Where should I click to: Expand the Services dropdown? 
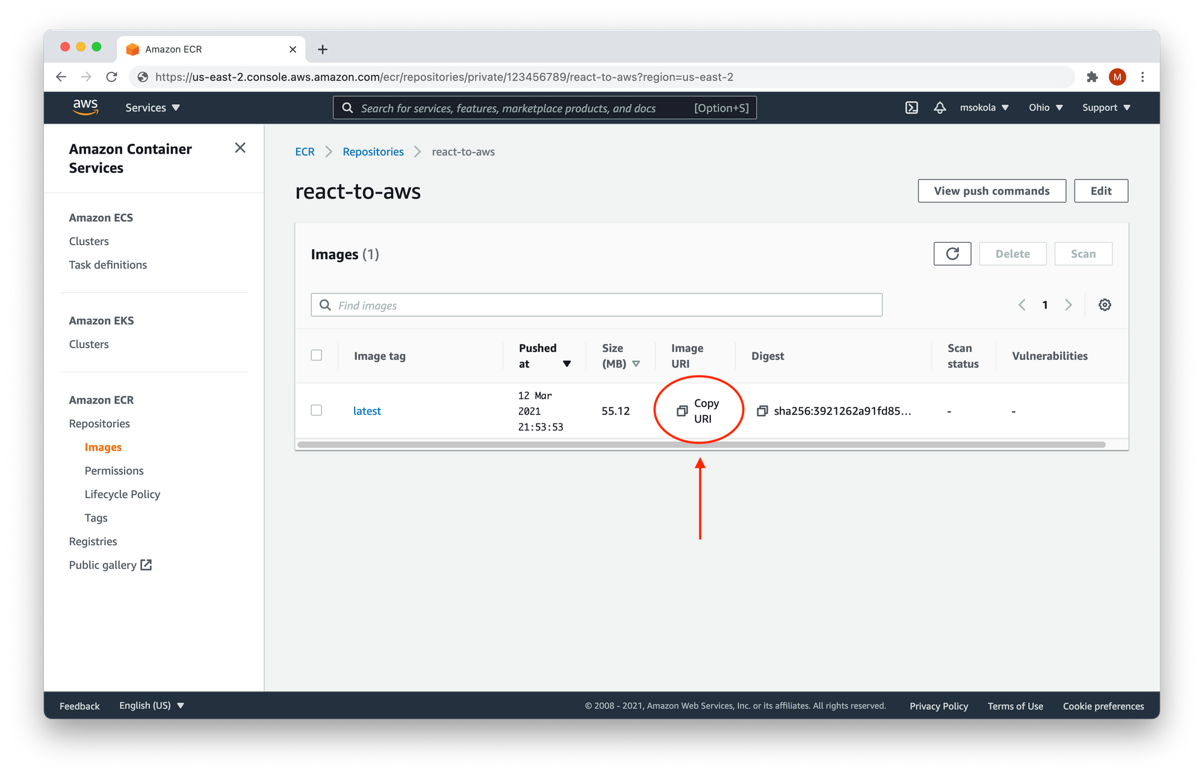[x=152, y=108]
